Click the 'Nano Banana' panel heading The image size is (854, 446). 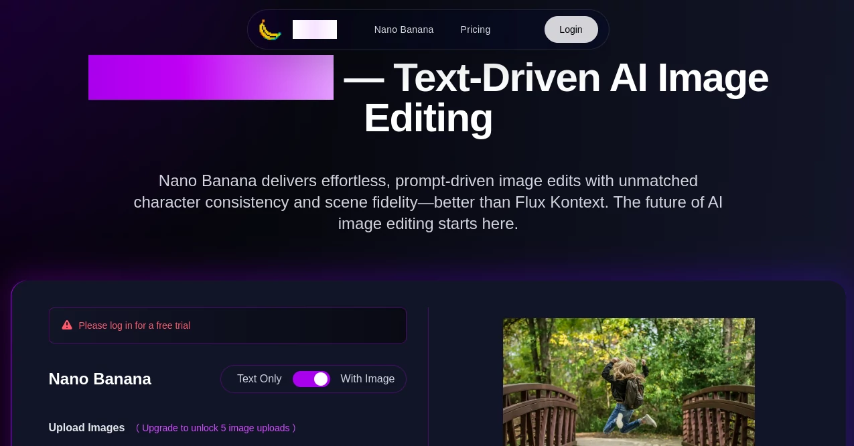(100, 379)
